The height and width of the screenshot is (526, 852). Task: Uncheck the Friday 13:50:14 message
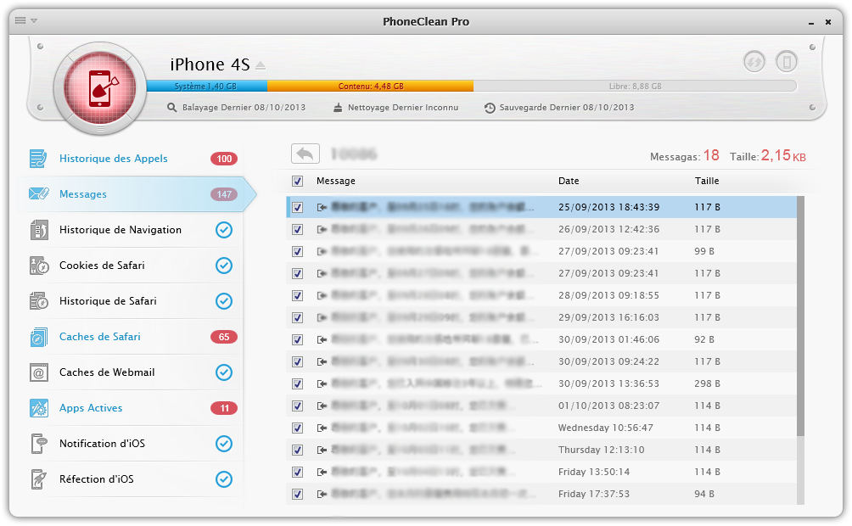(297, 473)
